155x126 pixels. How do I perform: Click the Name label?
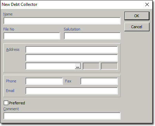tap(8, 14)
